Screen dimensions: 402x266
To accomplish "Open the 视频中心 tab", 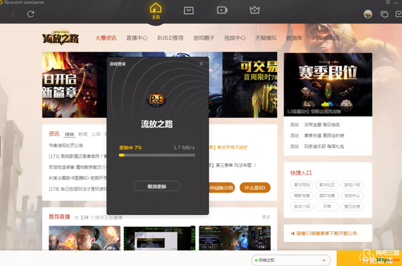I will tap(235, 38).
